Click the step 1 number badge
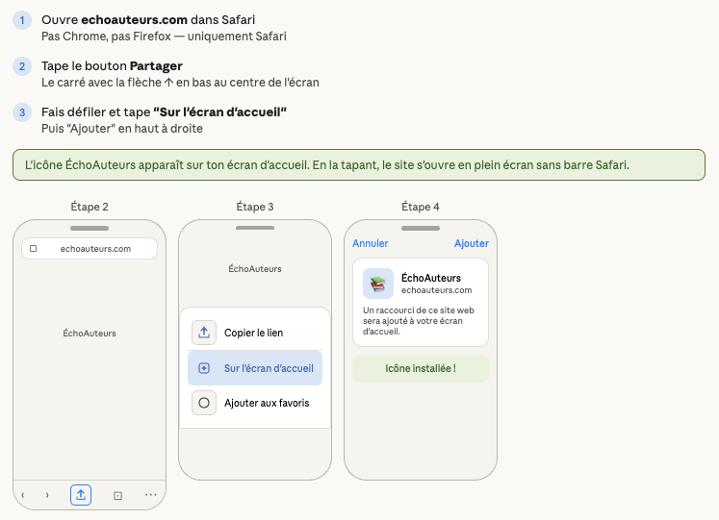 [x=22, y=20]
